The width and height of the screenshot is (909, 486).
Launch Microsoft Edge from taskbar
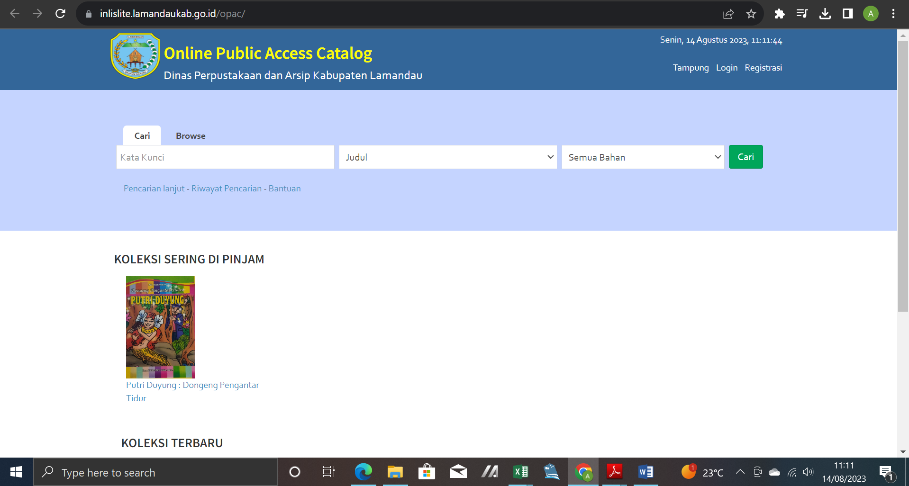364,472
